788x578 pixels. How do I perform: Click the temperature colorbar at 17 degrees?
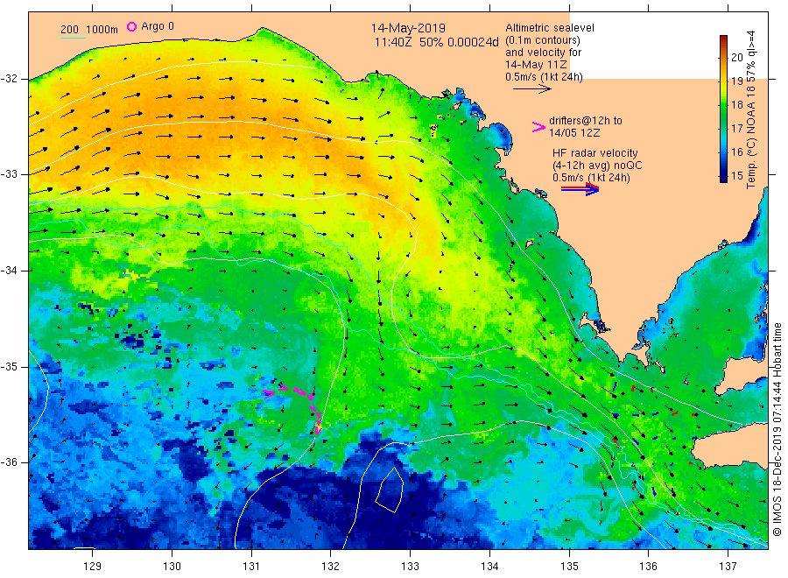tap(723, 128)
